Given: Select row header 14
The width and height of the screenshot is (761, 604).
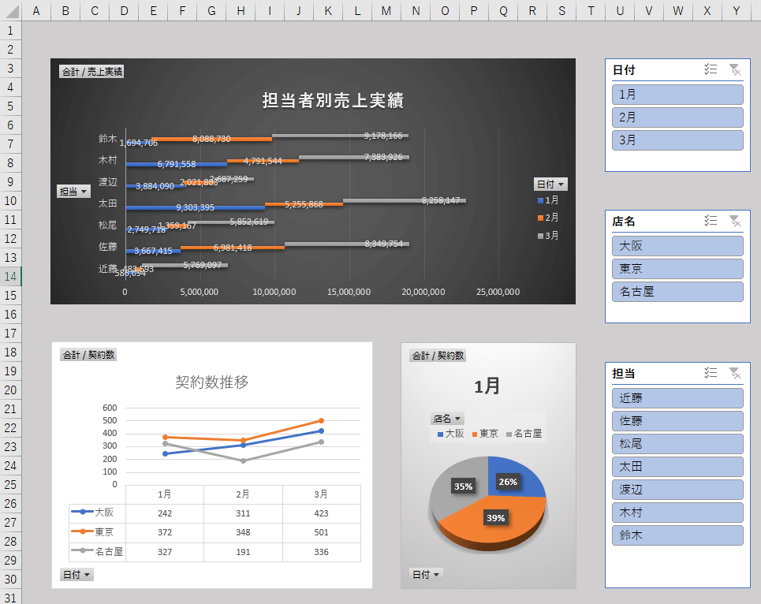Looking at the screenshot, I should click(x=10, y=276).
